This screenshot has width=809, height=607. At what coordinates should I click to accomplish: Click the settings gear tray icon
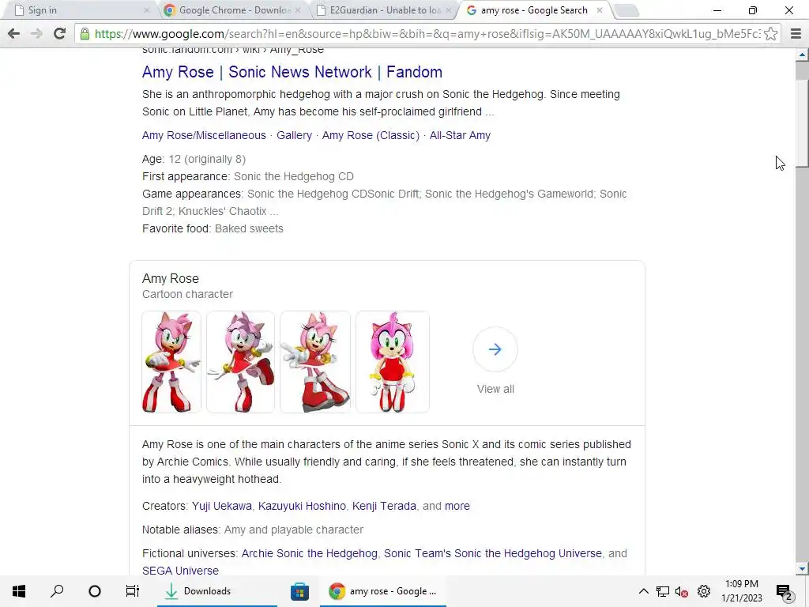tap(704, 591)
